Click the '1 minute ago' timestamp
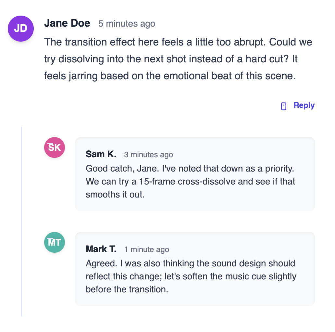This screenshot has width=335, height=332. (x=146, y=249)
